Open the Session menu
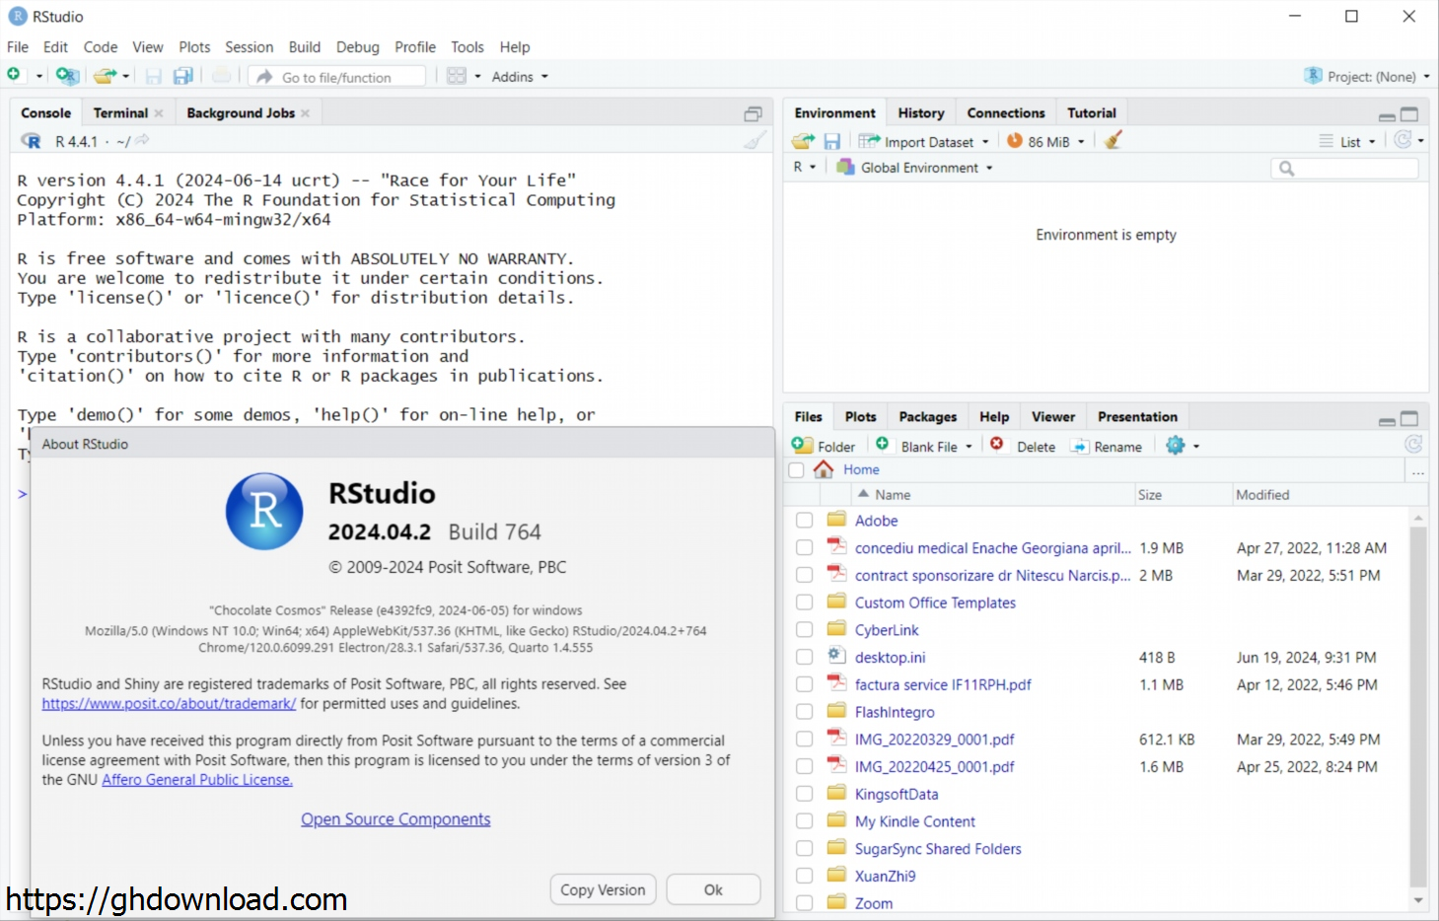 pyautogui.click(x=249, y=46)
